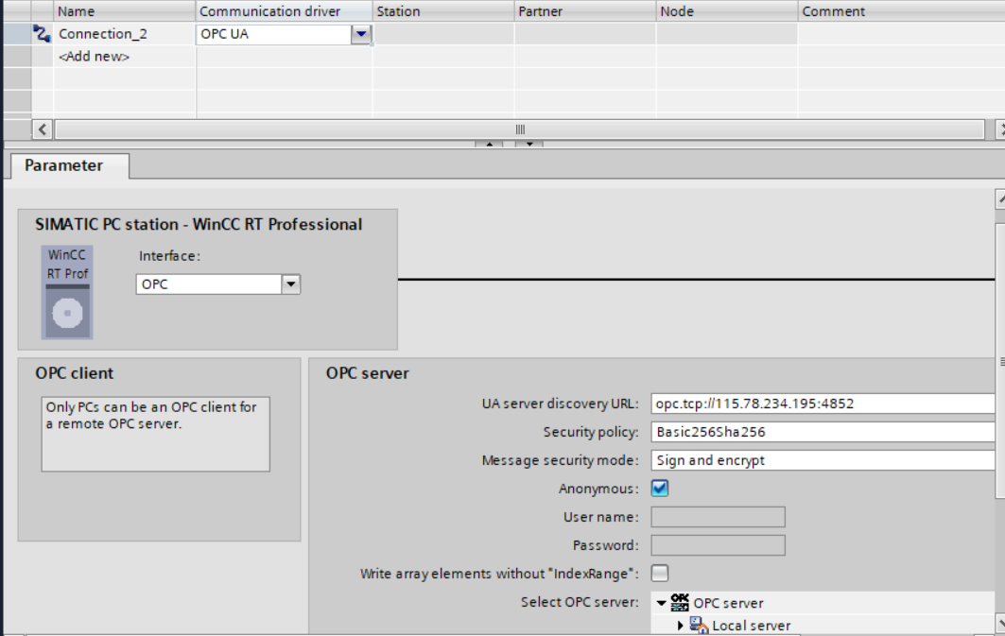This screenshot has height=636, width=1005.
Task: Click the table's left scroll arrow
Action: [x=43, y=129]
